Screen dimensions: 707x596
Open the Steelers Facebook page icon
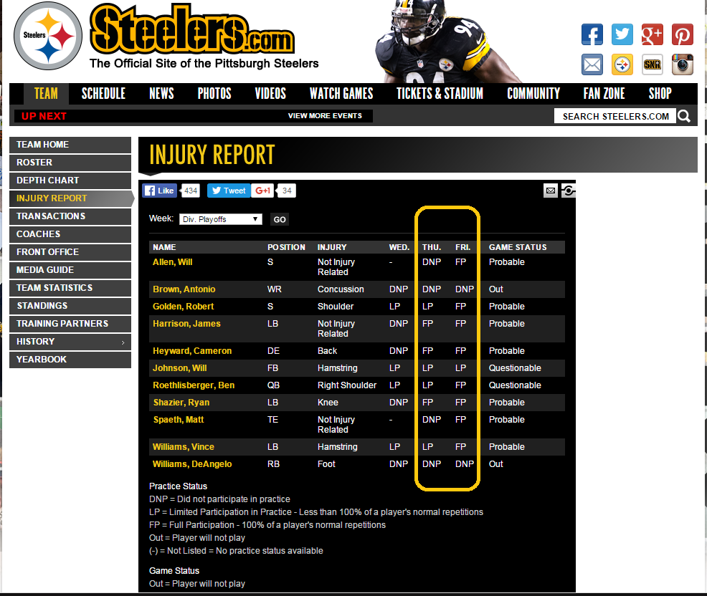click(x=592, y=34)
